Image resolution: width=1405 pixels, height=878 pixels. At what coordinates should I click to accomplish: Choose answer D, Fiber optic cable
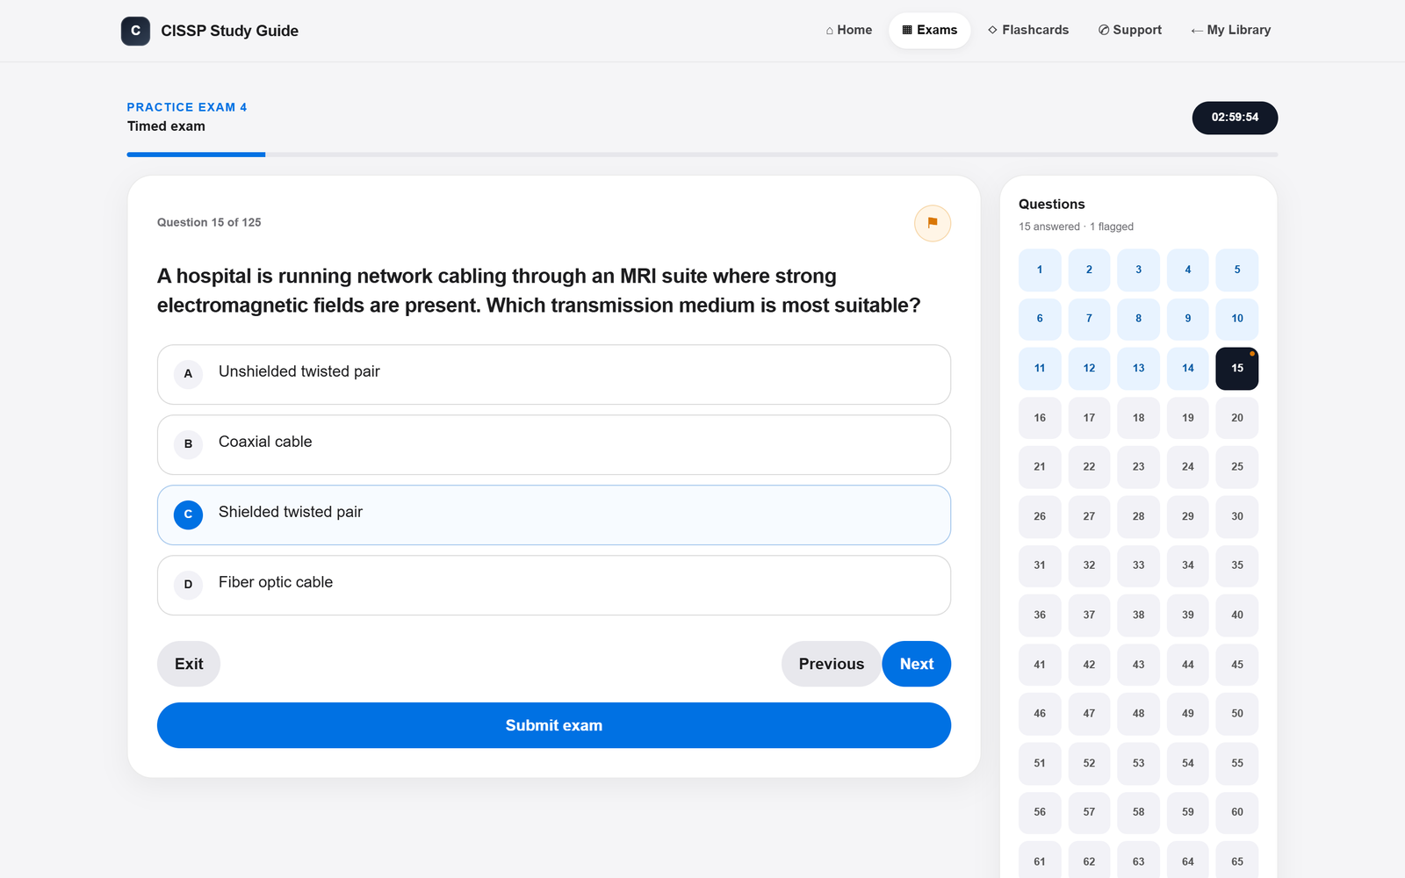(x=554, y=585)
